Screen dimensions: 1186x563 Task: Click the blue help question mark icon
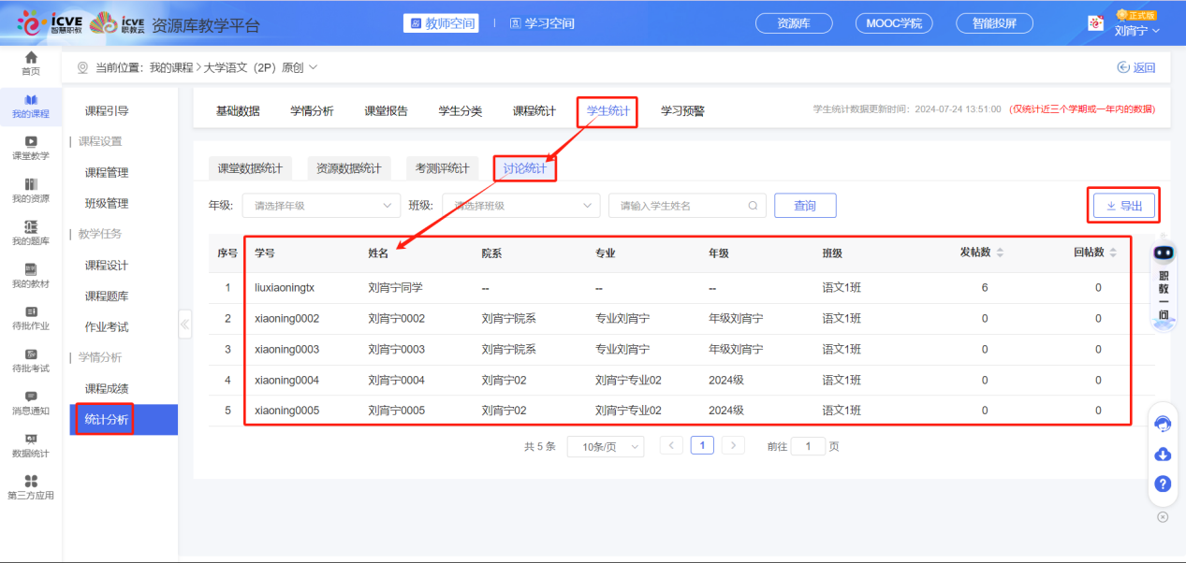click(x=1163, y=484)
